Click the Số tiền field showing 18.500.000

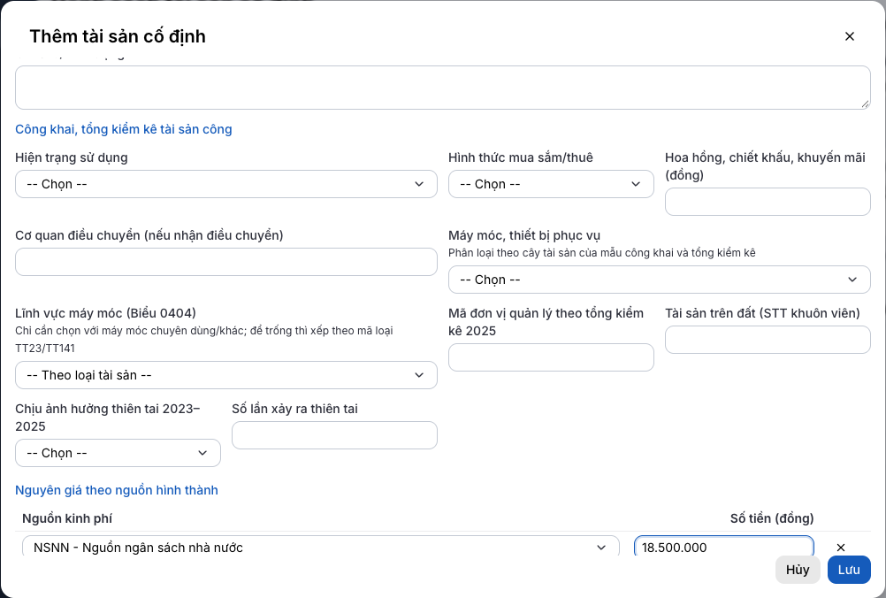click(x=724, y=546)
